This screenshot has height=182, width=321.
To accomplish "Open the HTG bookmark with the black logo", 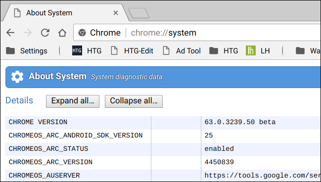I will pyautogui.click(x=87, y=51).
